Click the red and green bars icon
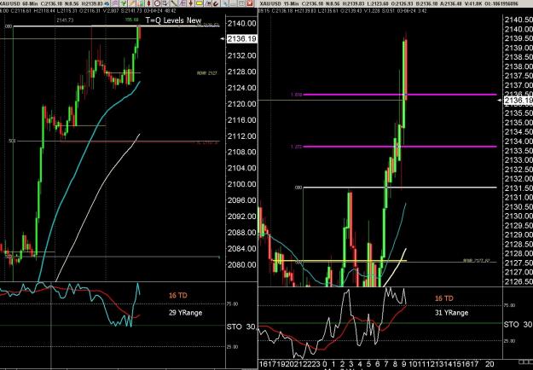Image resolution: width=533 pixels, height=370 pixels. pyautogui.click(x=141, y=3)
